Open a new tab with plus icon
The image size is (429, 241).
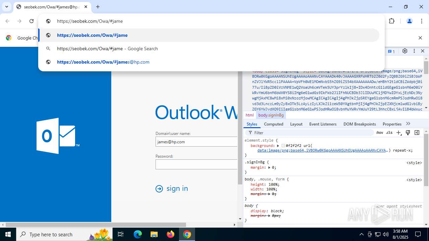point(98,7)
